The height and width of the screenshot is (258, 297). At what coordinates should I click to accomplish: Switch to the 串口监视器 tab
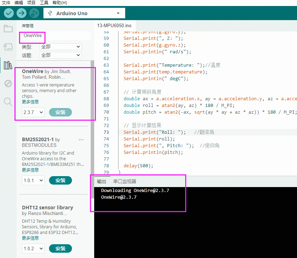125,181
